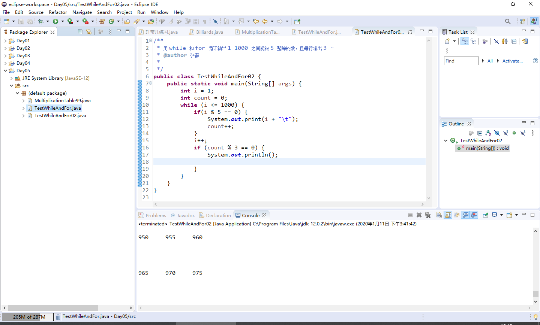Click Pin Console icon

pos(485,215)
